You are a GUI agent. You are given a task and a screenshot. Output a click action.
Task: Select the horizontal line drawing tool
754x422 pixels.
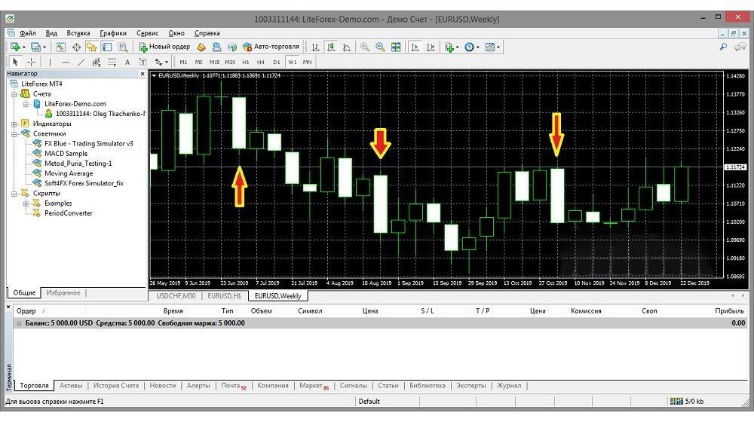coord(66,62)
